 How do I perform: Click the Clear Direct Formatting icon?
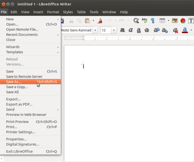tap(175, 30)
